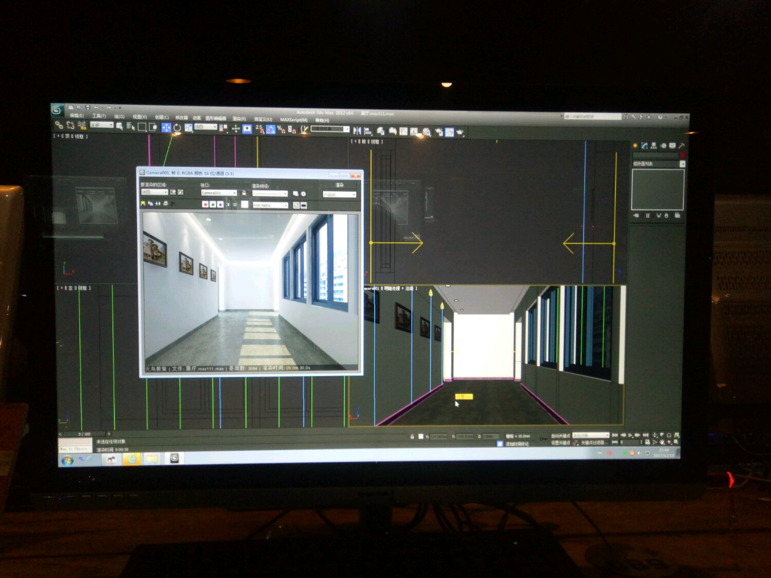Click the Play Animation button
The width and height of the screenshot is (771, 578).
[630, 435]
